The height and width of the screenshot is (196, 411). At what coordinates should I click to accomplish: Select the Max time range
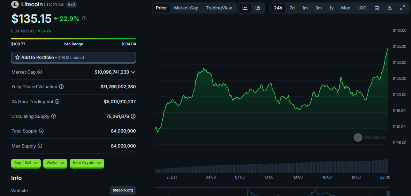345,8
